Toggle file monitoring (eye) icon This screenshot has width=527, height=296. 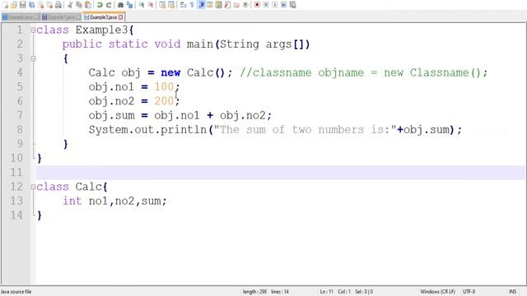[x=245, y=5]
